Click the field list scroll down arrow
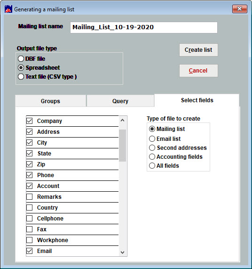The height and width of the screenshot is (269, 252). [x=122, y=252]
